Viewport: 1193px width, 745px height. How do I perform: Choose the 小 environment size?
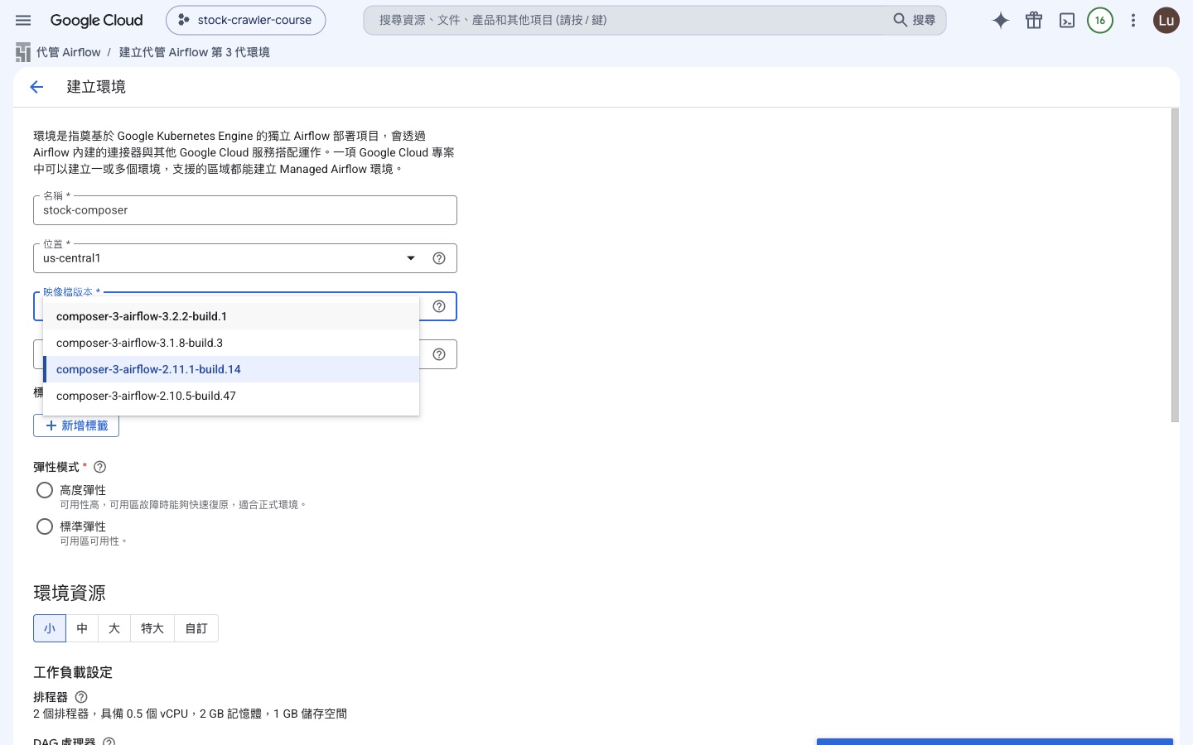pyautogui.click(x=50, y=628)
